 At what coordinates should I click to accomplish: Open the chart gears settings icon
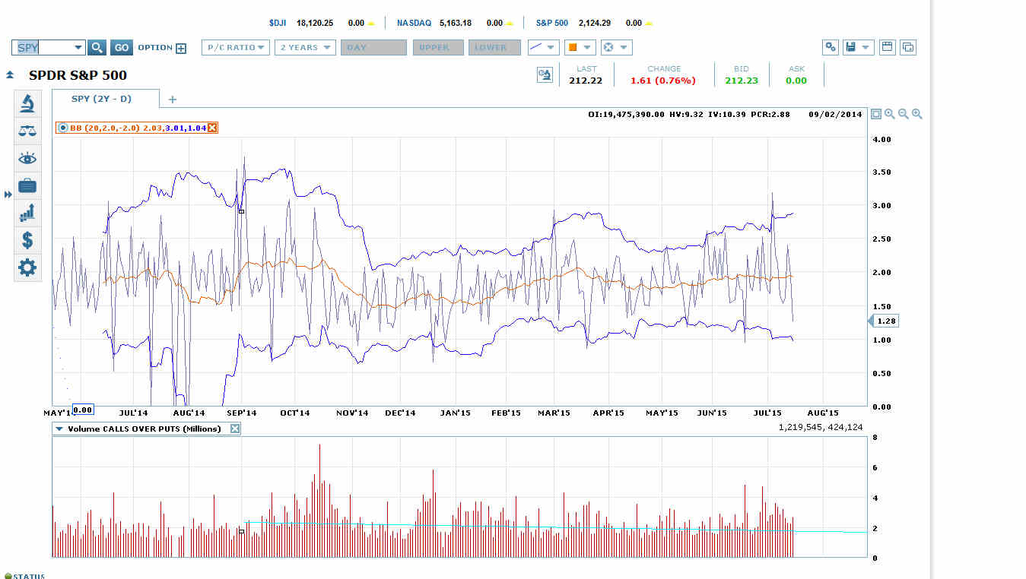point(831,47)
